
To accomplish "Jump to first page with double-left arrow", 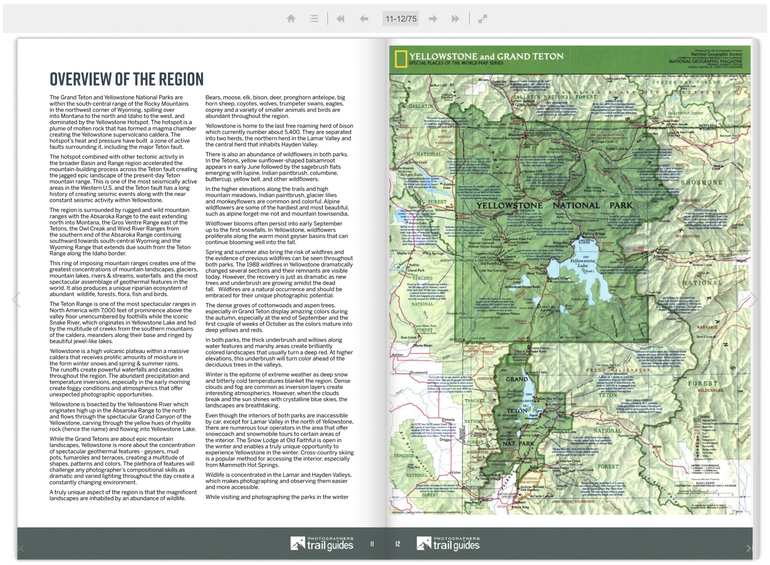I will (x=340, y=18).
